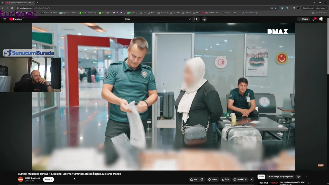This screenshot has height=185, width=329.
Task: Reload the current page
Action: click(x=12, y=8)
